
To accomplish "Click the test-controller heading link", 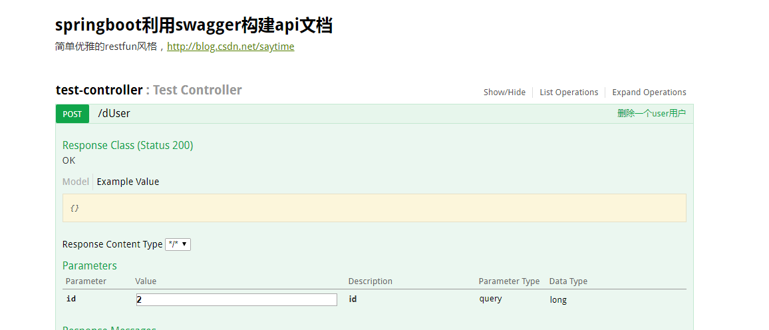I will [x=98, y=90].
